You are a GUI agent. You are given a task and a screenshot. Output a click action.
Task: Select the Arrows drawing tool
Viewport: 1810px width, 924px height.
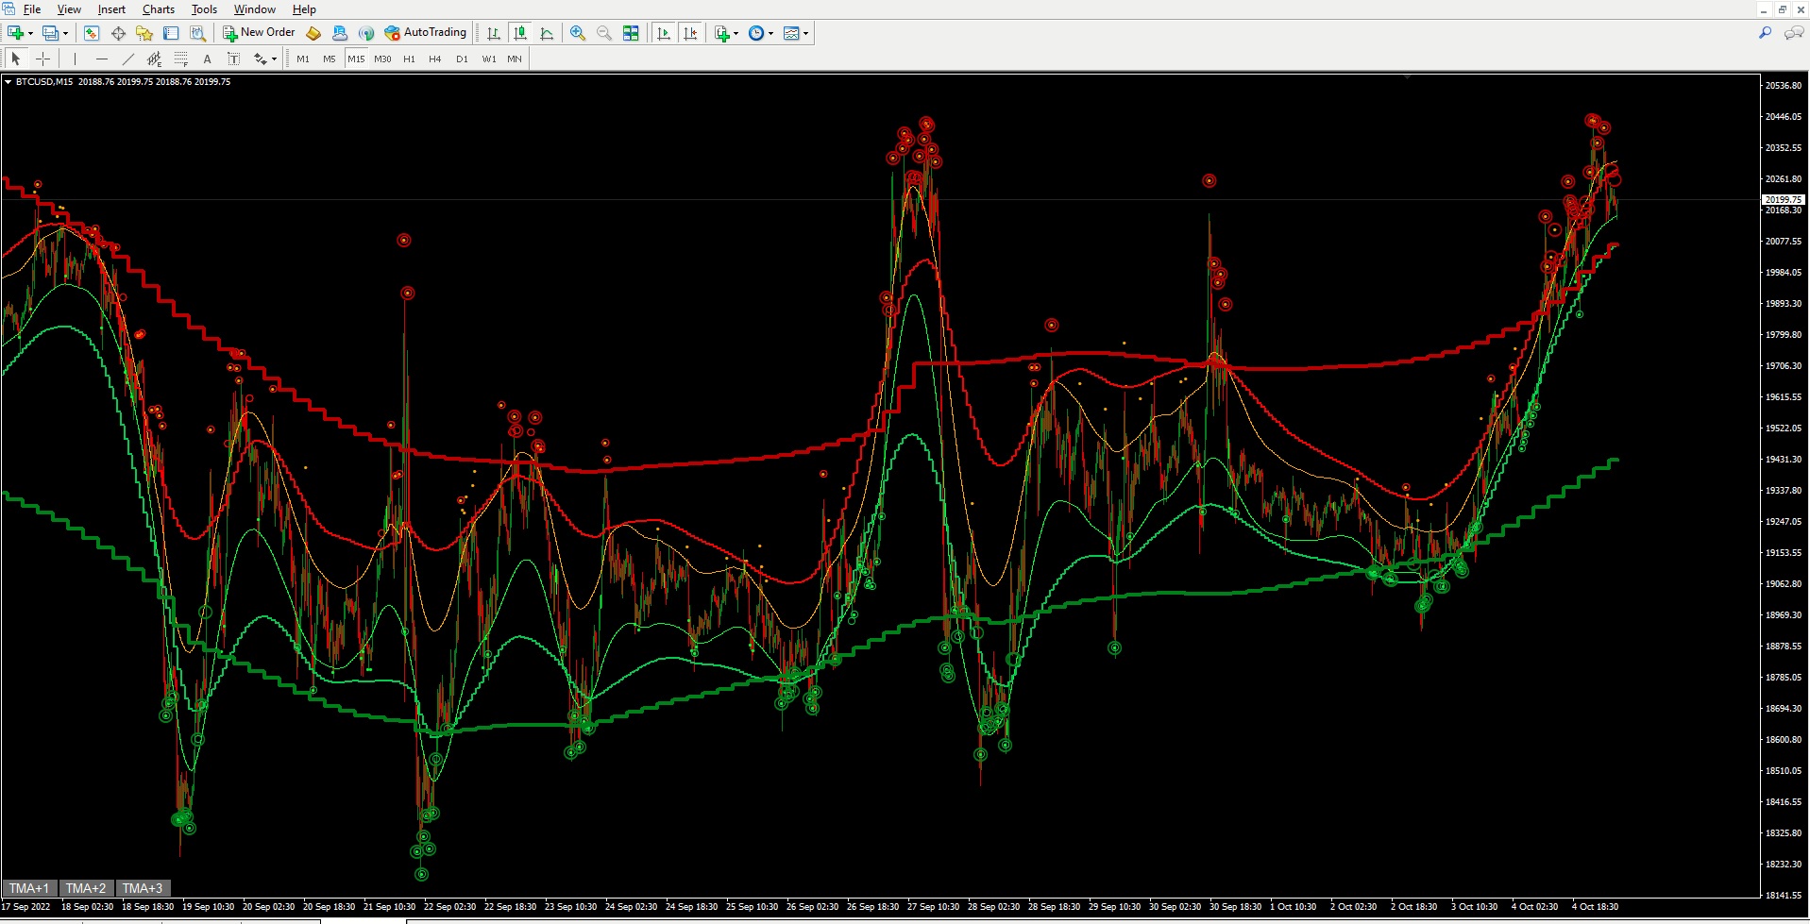[x=261, y=59]
